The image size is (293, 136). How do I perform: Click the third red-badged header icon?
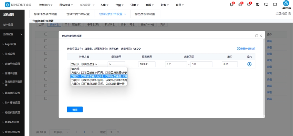249,4
